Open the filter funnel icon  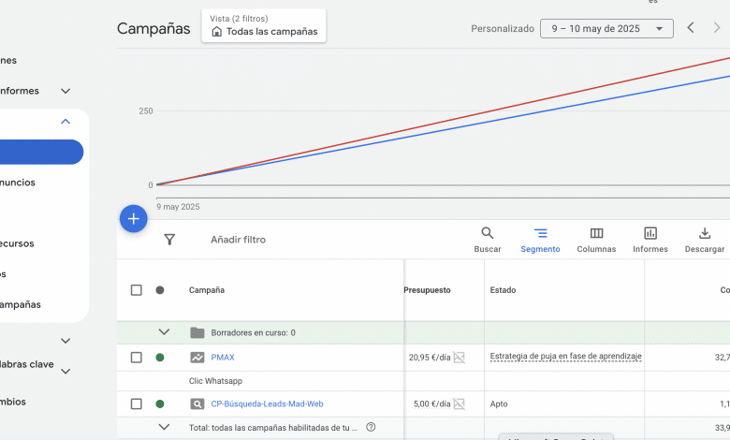169,240
